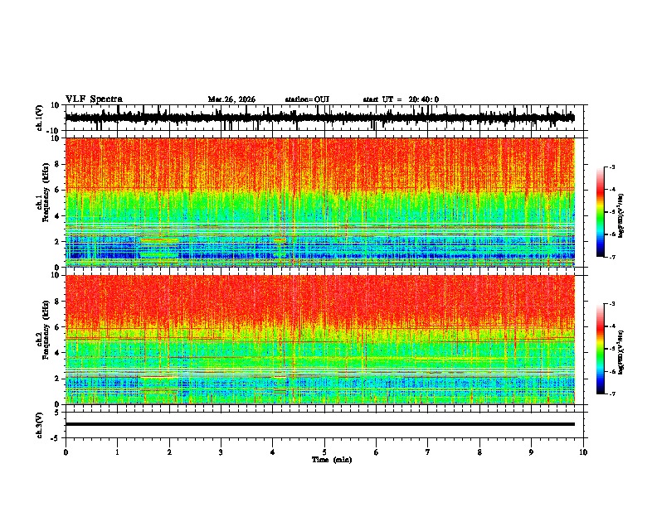Click the ch.2 spectrogram "8" kHz tick label
Image resolution: width=657 pixels, height=507 pixels.
pos(57,302)
